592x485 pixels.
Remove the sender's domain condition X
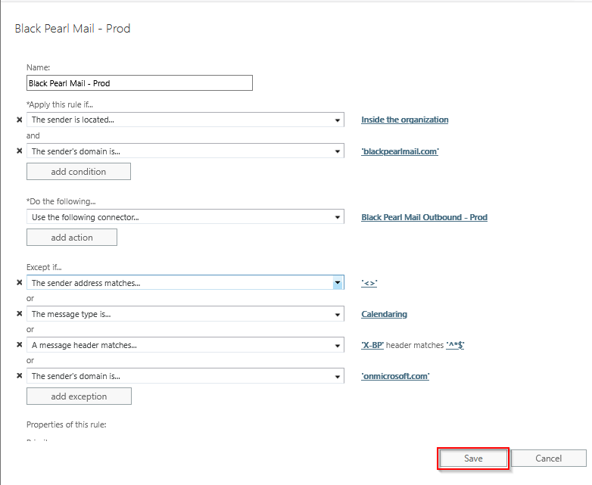pyautogui.click(x=19, y=151)
